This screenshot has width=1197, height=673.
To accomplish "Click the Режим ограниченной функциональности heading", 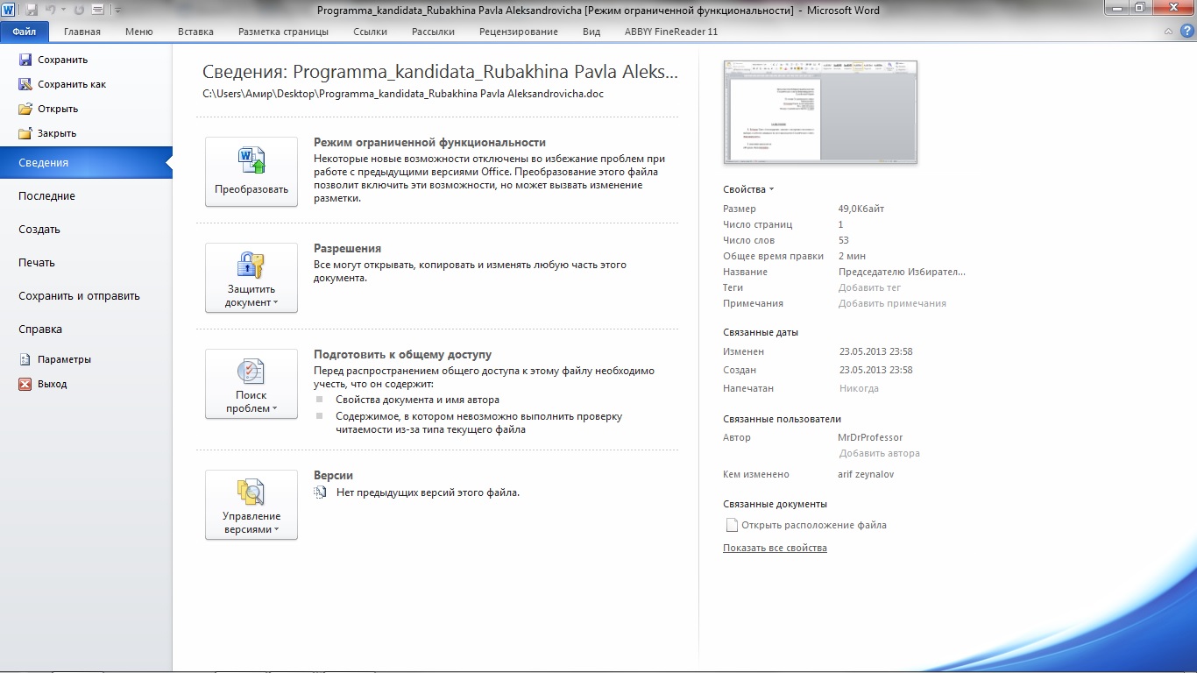I will pos(429,142).
